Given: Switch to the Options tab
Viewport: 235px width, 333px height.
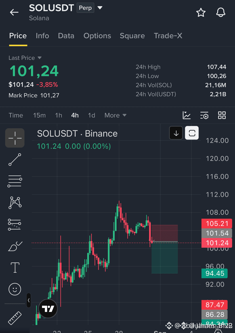Looking at the screenshot, I should (97, 36).
